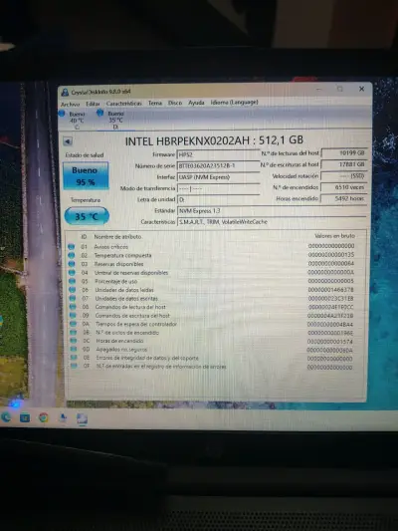The width and height of the screenshot is (398, 531).
Task: Click the Firmware value field
Action: tap(218, 154)
